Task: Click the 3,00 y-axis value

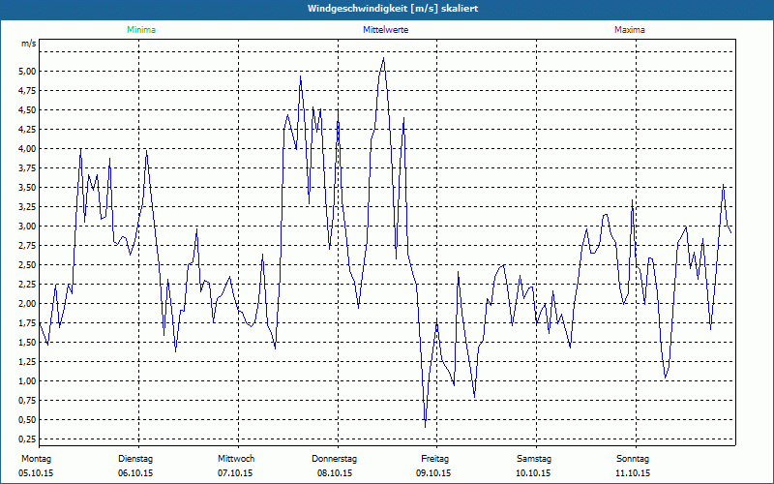Action: click(x=29, y=227)
